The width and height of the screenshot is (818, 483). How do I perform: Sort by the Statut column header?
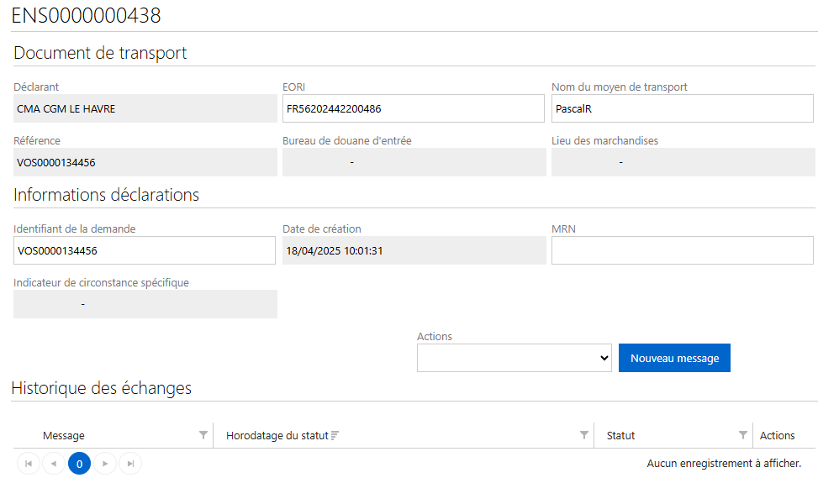620,436
